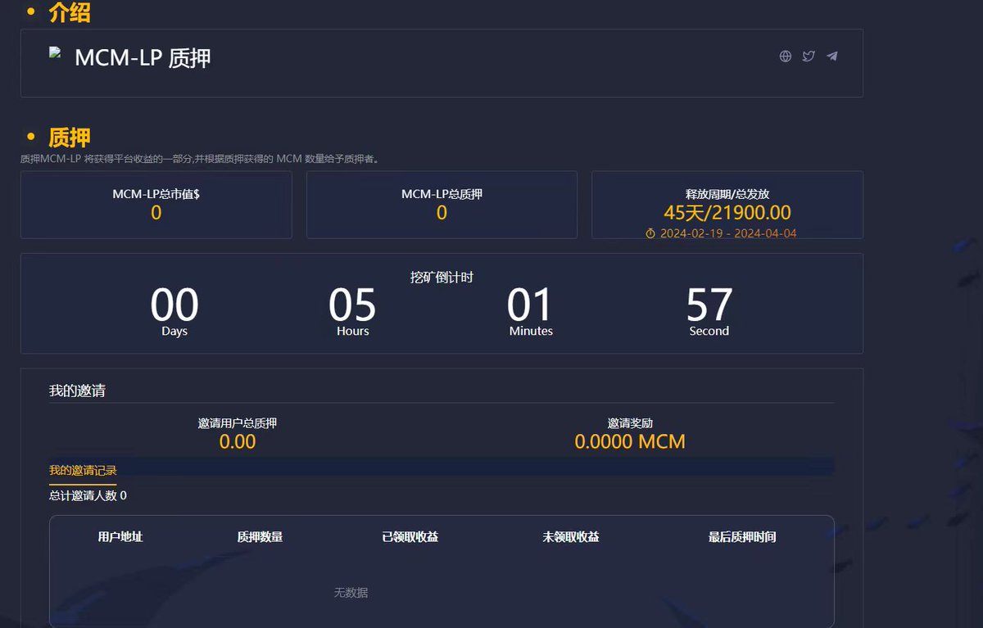Click the 邀请用户总质押 label

(x=238, y=423)
